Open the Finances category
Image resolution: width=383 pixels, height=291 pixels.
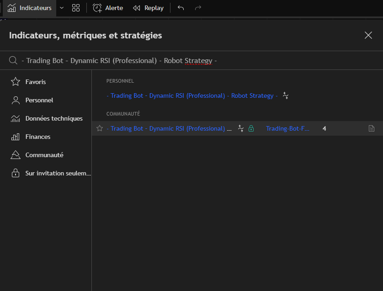pos(37,137)
